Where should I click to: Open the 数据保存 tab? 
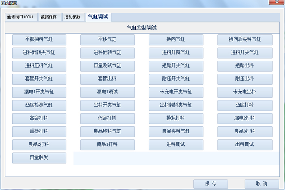[49, 17]
